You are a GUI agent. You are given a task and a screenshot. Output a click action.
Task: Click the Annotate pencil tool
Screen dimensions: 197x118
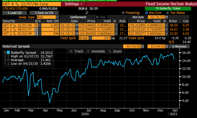(x=96, y=51)
